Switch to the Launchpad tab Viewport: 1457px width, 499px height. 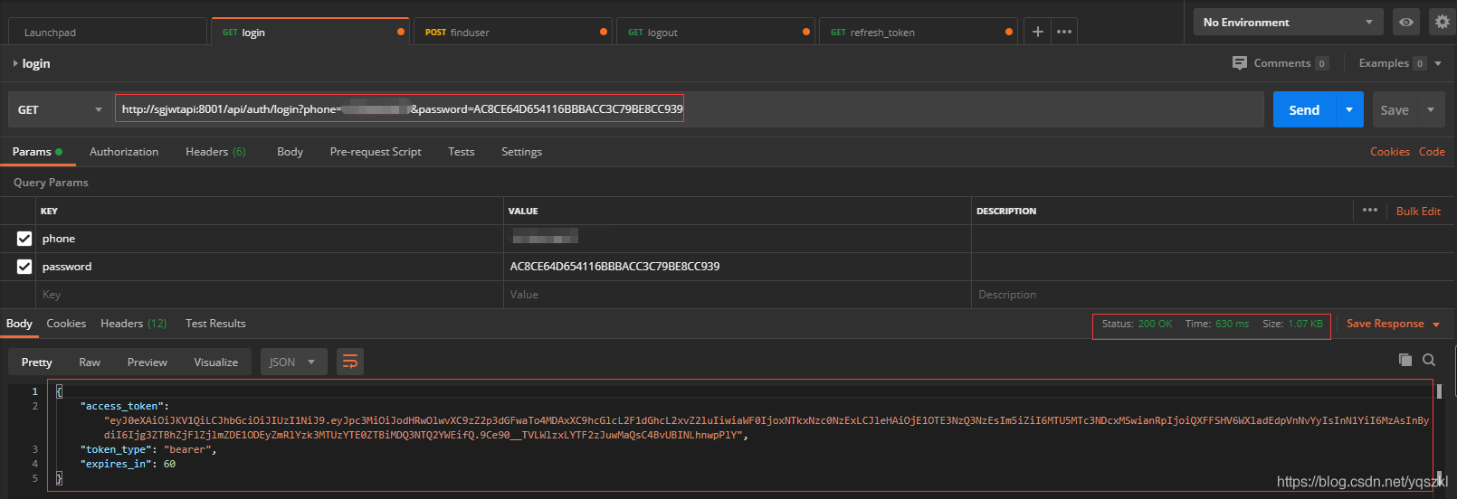[x=107, y=32]
